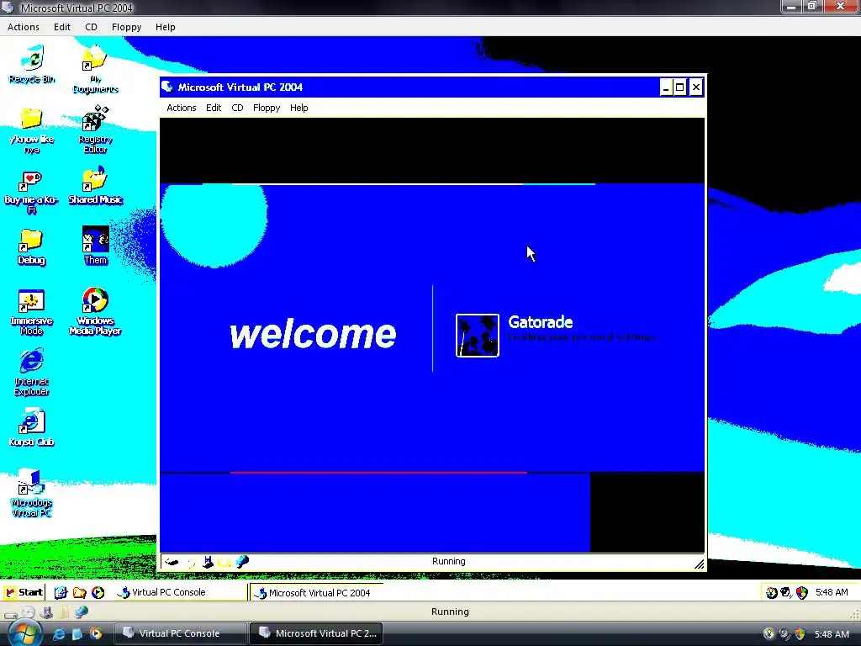Launch Microdogs Virtual PC shortcut

pos(31,493)
